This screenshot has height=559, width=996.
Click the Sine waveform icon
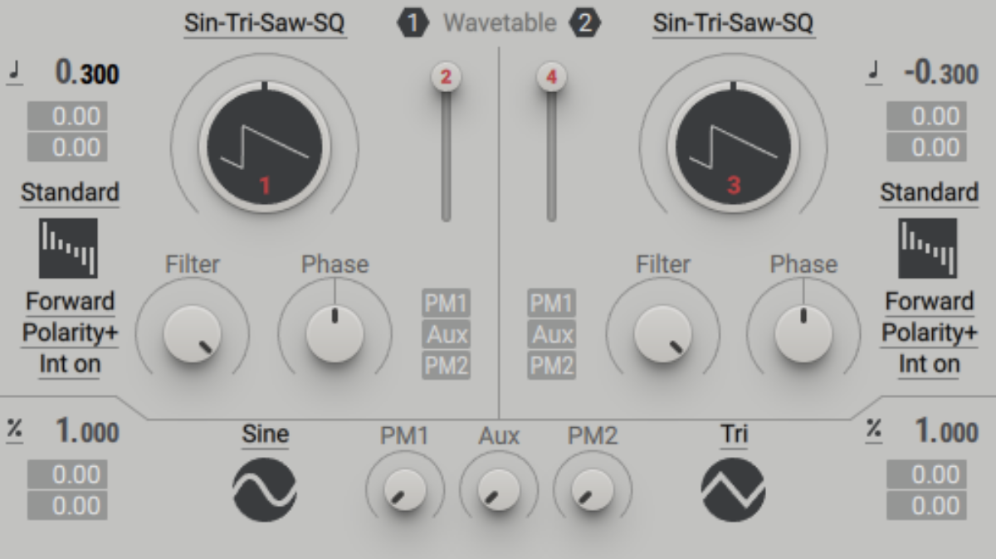pyautogui.click(x=265, y=490)
